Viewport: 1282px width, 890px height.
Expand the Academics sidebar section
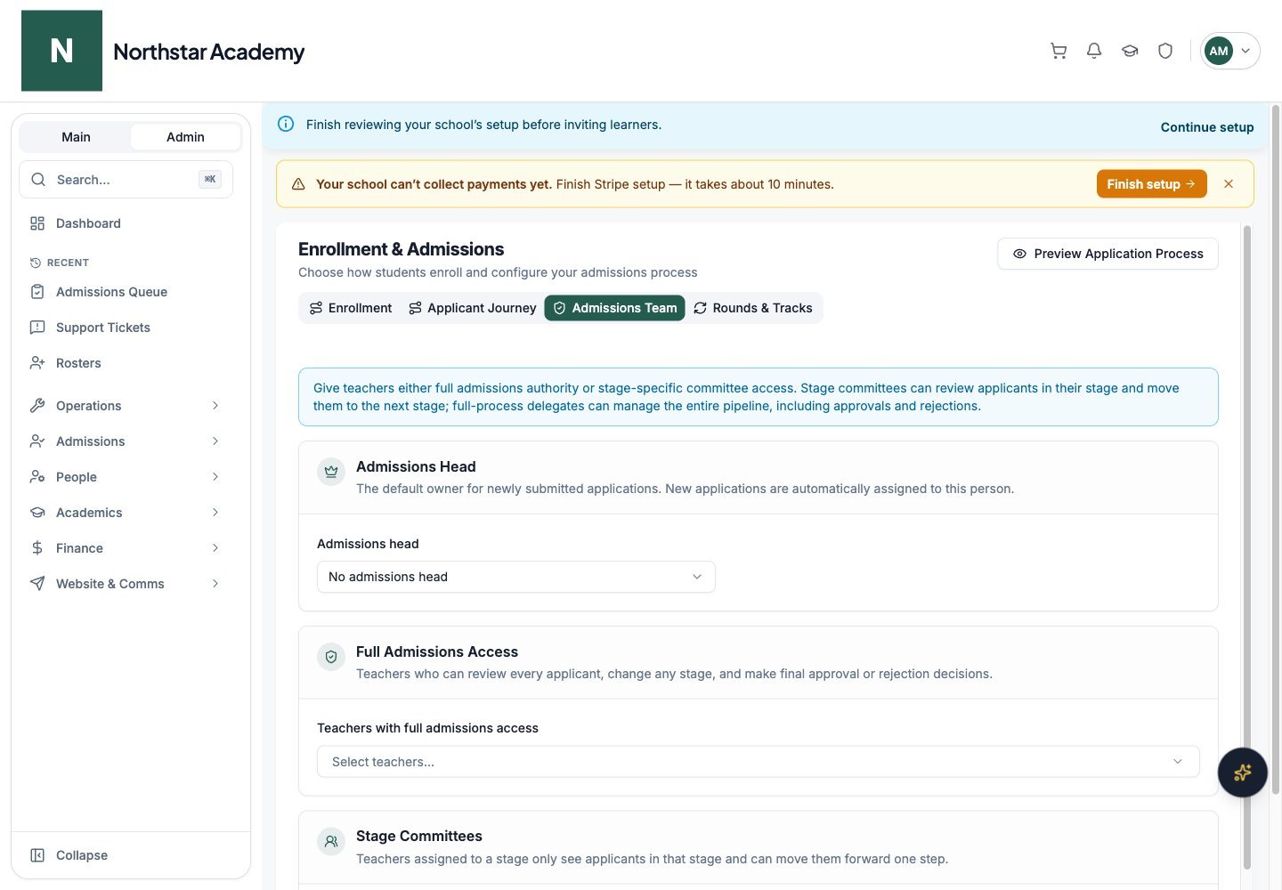(x=126, y=513)
